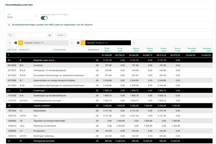Click total value 38.314,20
The width and height of the screenshot is (216, 144).
click(x=161, y=55)
